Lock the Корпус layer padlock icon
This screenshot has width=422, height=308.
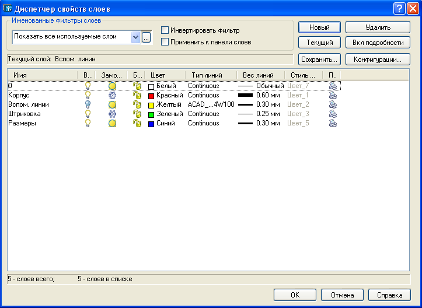(137, 95)
